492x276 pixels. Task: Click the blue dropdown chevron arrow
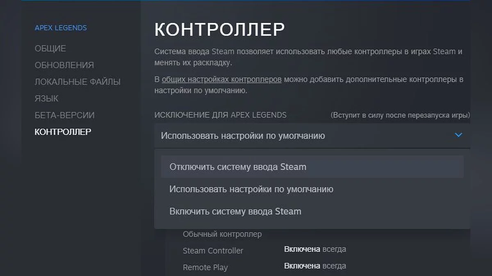point(458,135)
